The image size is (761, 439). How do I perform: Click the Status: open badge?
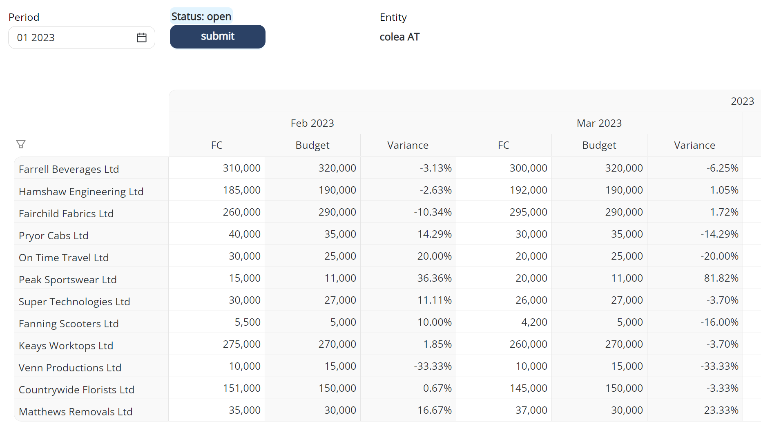(201, 16)
